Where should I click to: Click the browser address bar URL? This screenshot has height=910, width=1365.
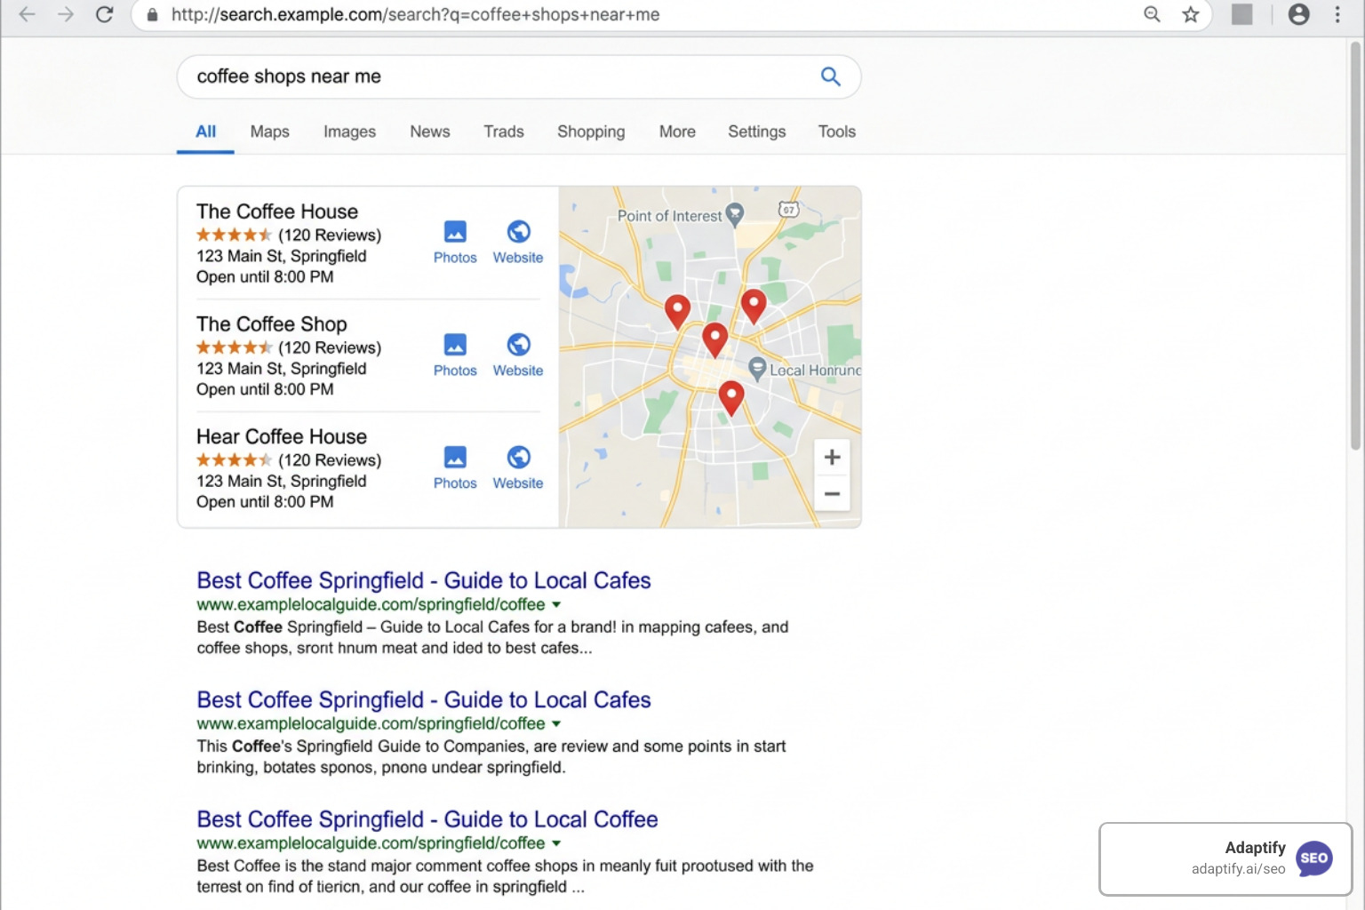(x=415, y=14)
